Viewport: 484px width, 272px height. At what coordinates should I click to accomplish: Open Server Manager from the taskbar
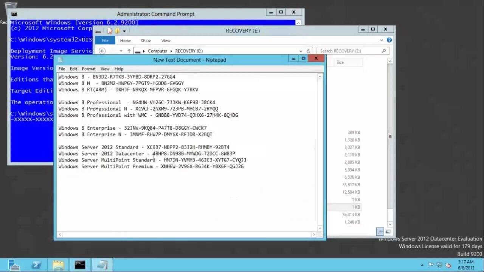[x=14, y=265]
